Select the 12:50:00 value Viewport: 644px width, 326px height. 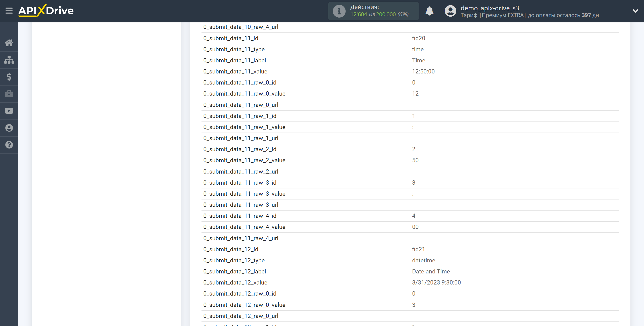point(423,71)
